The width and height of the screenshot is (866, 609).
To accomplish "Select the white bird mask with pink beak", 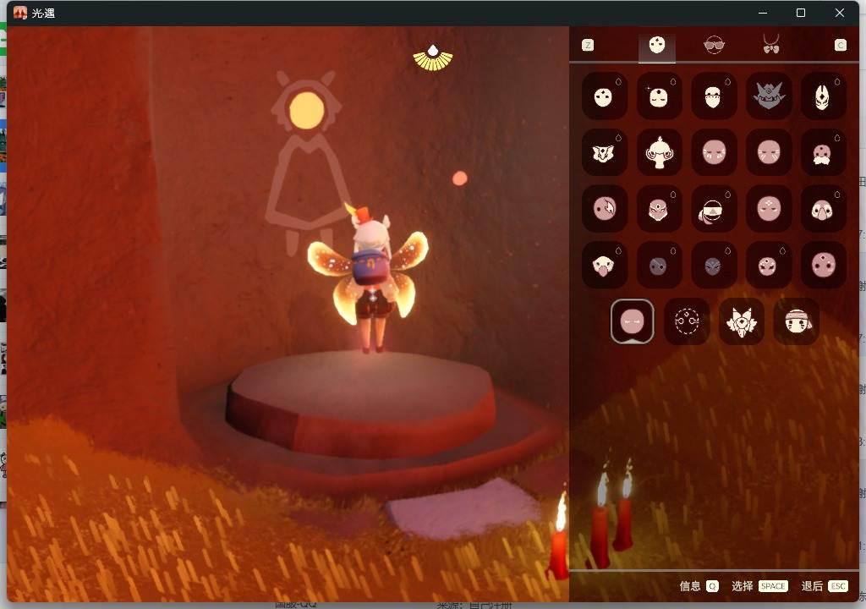I will point(604,266).
